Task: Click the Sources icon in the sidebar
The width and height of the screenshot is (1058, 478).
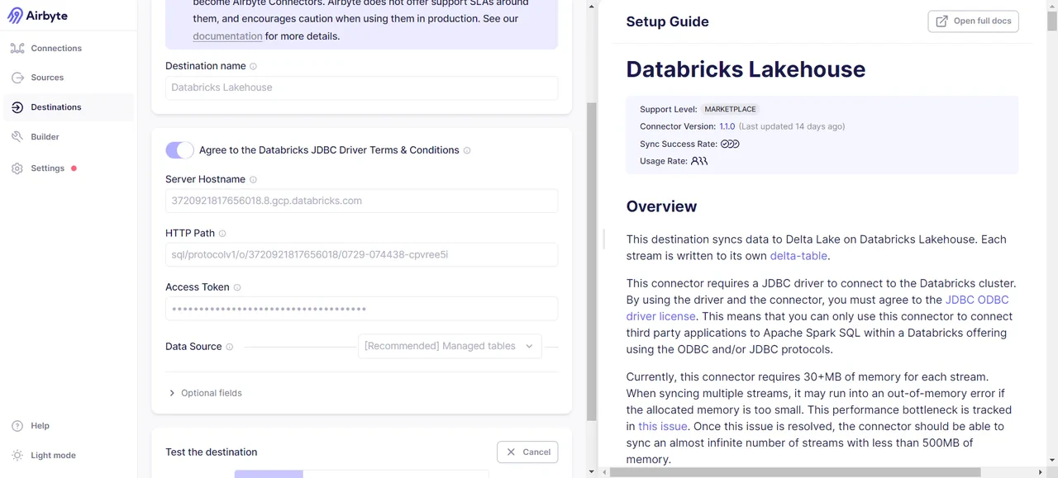Action: [x=18, y=77]
